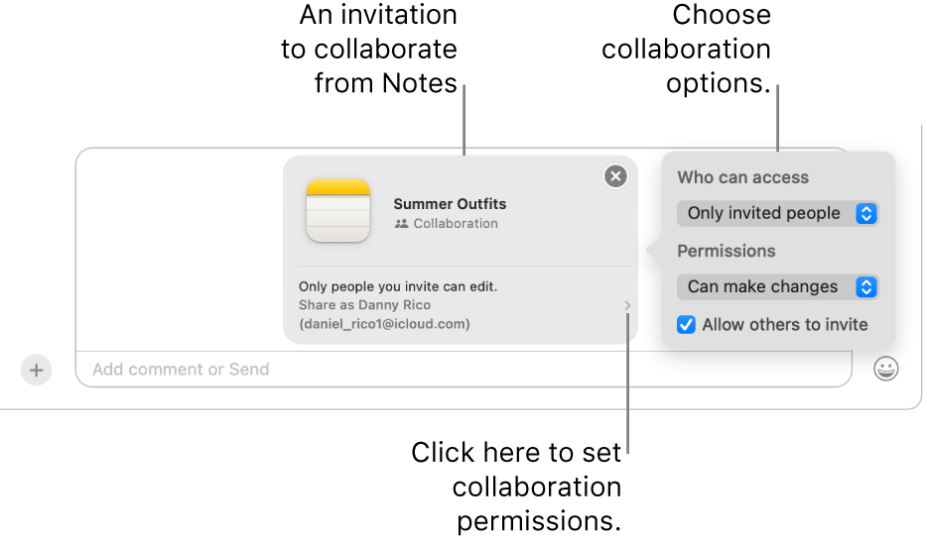The height and width of the screenshot is (543, 927).
Task: Click the Who can access heading
Action: tap(742, 177)
